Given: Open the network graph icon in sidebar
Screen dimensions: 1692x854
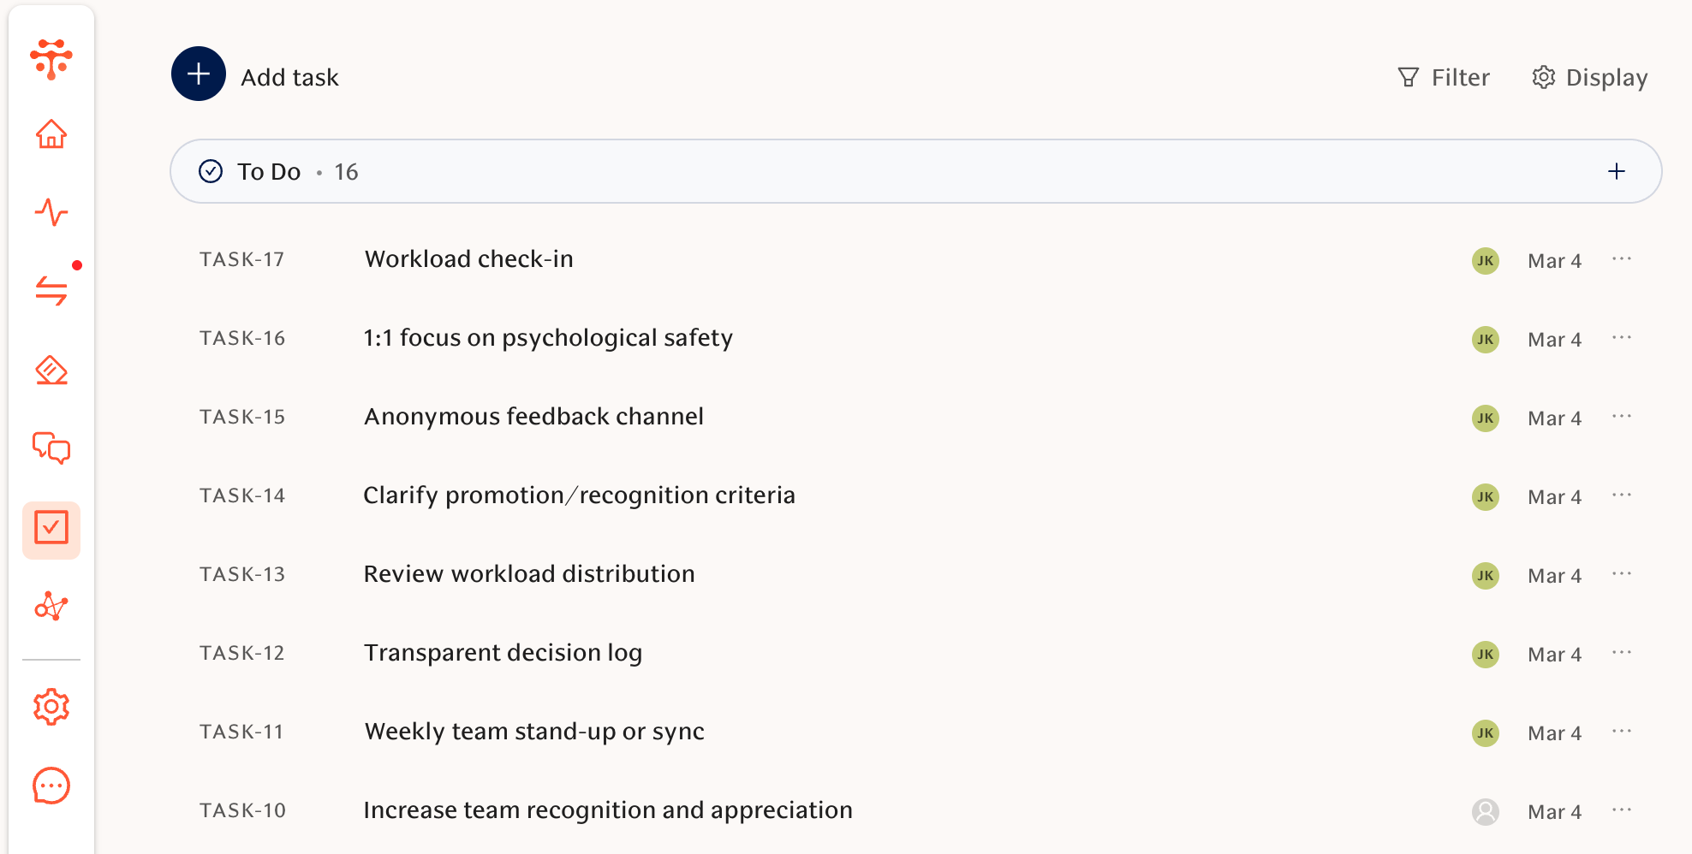Looking at the screenshot, I should [x=51, y=607].
